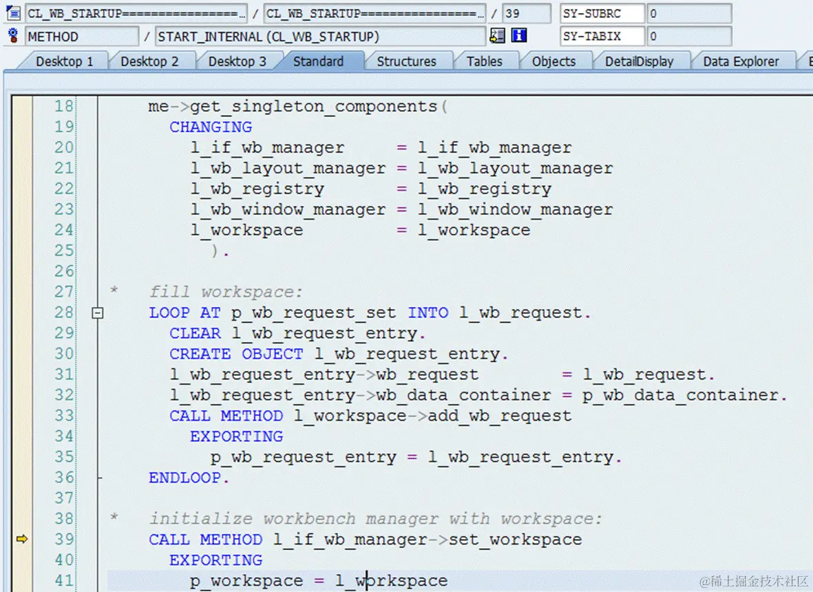Click 'p_workspace' parameter on line 41
Screen dimensions: 813x592
point(247,582)
